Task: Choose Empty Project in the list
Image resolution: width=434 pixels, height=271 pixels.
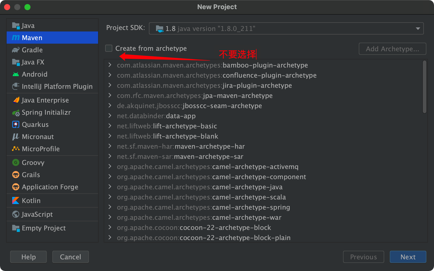Action: click(x=43, y=228)
